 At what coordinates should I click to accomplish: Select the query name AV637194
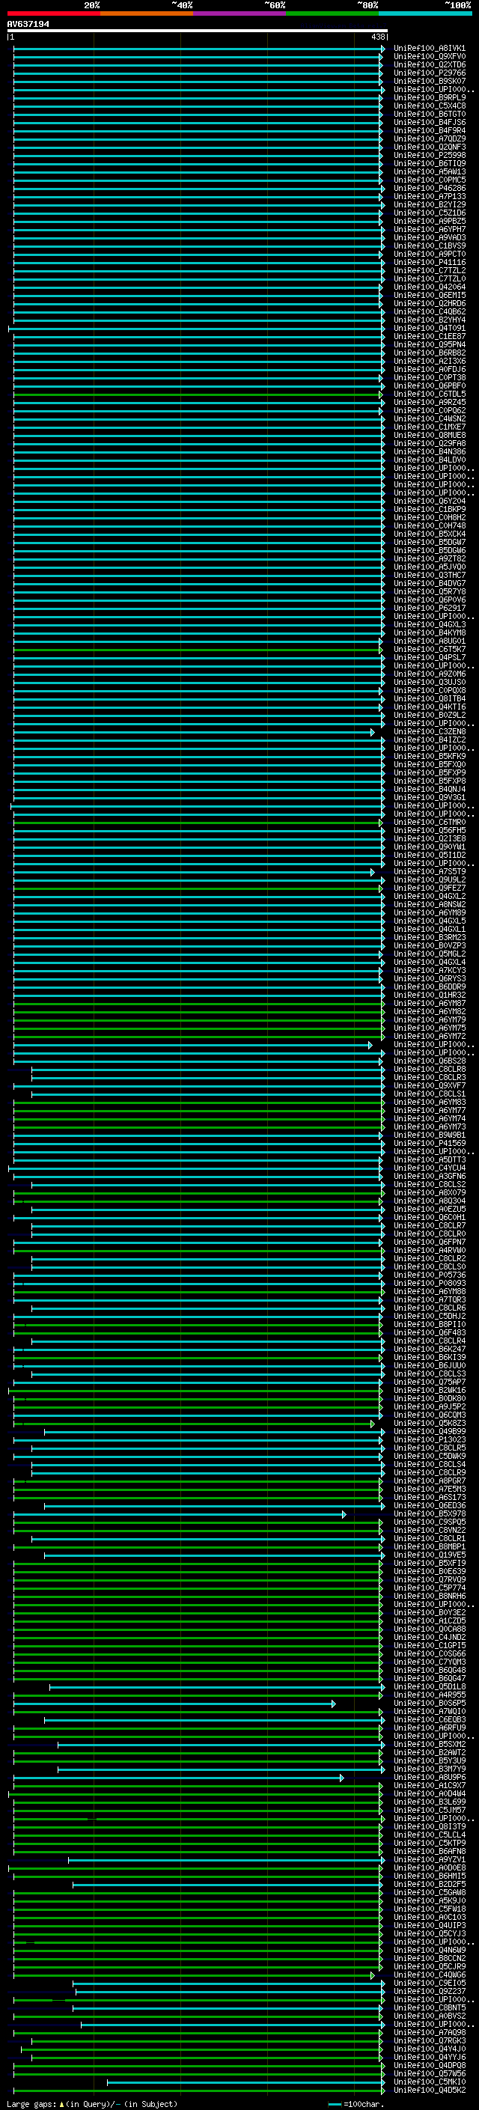pos(28,25)
